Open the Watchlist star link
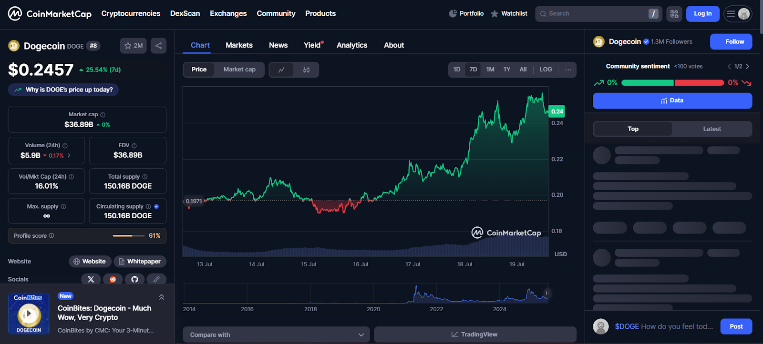763x344 pixels. pos(509,13)
